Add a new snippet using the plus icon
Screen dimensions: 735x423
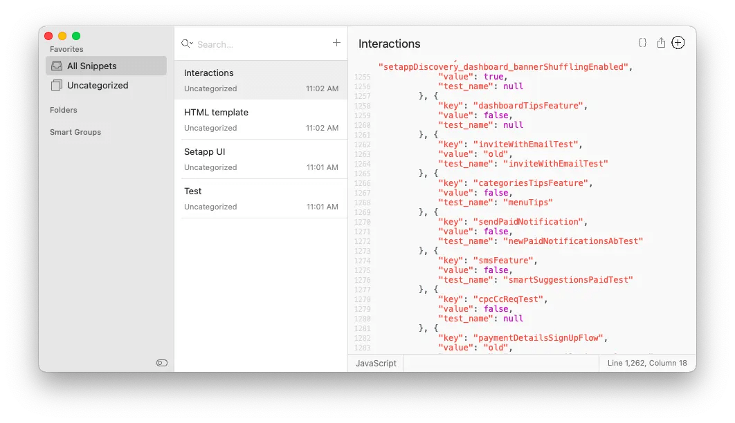coord(336,43)
